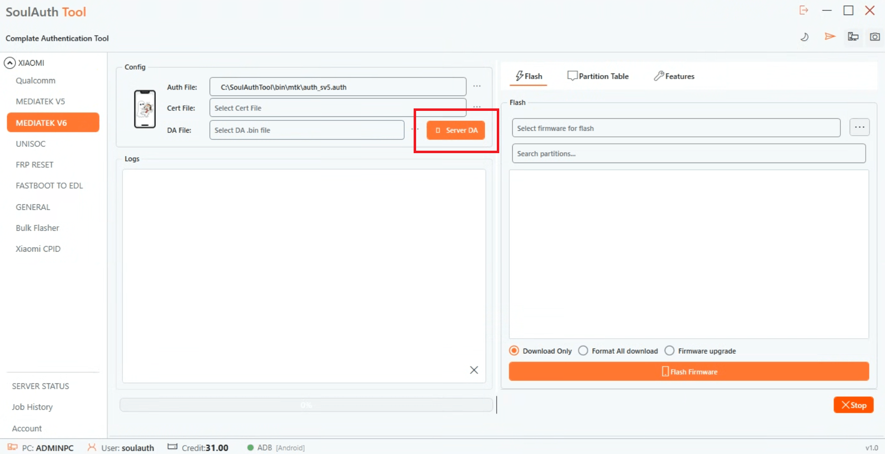
Task: Open the device folder icon near the camera
Action: tap(853, 36)
